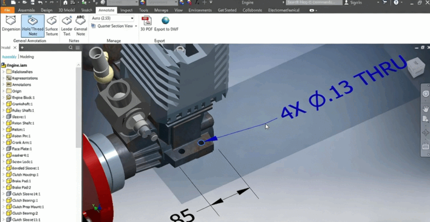
Task: Click the Home icon in quick access toolbar
Action: pyautogui.click(x=65, y=2)
